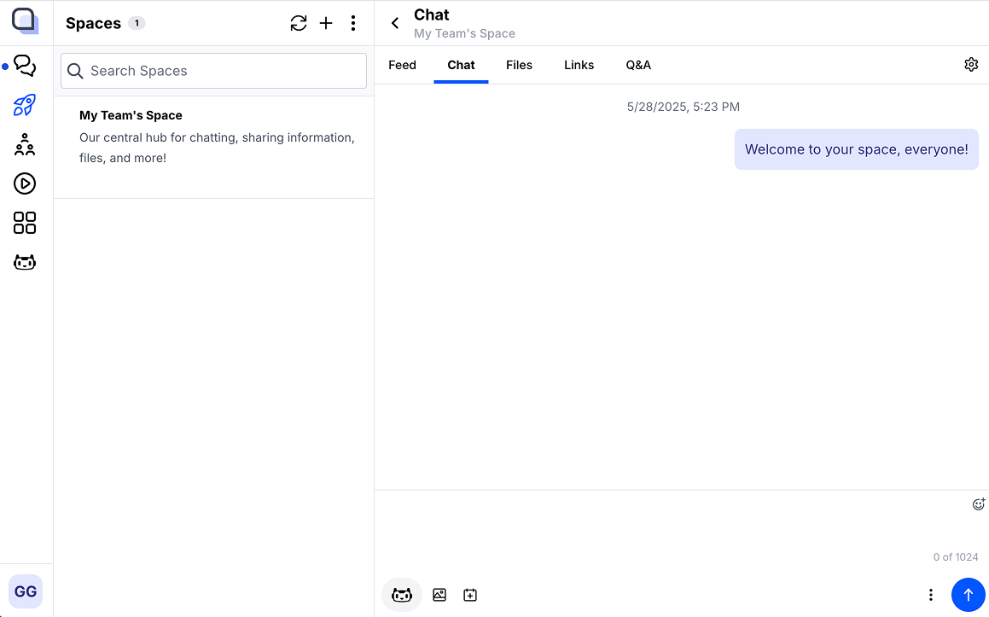This screenshot has width=989, height=617.
Task: Focus the Search Spaces field
Action: (x=214, y=71)
